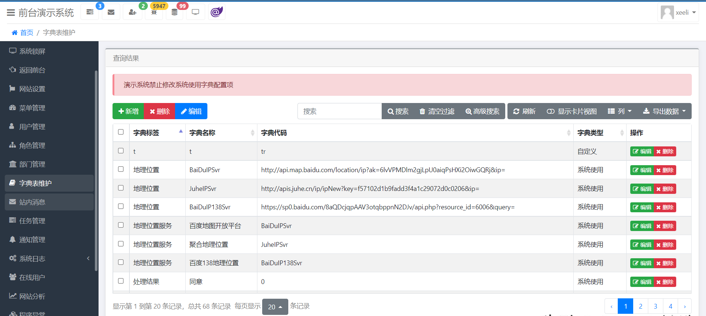The width and height of the screenshot is (706, 316).
Task: Toggle 显示卡片视图 card view
Action: [572, 111]
